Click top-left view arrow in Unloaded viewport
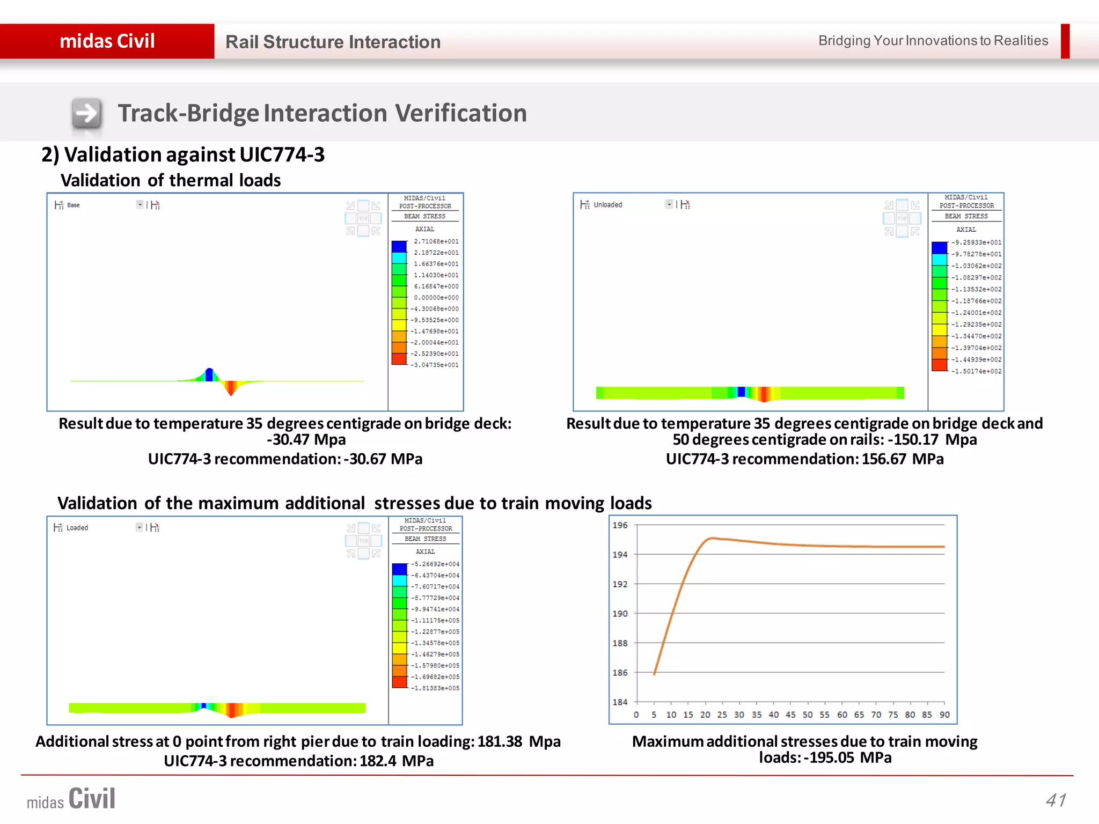The image size is (1099, 824). [889, 205]
